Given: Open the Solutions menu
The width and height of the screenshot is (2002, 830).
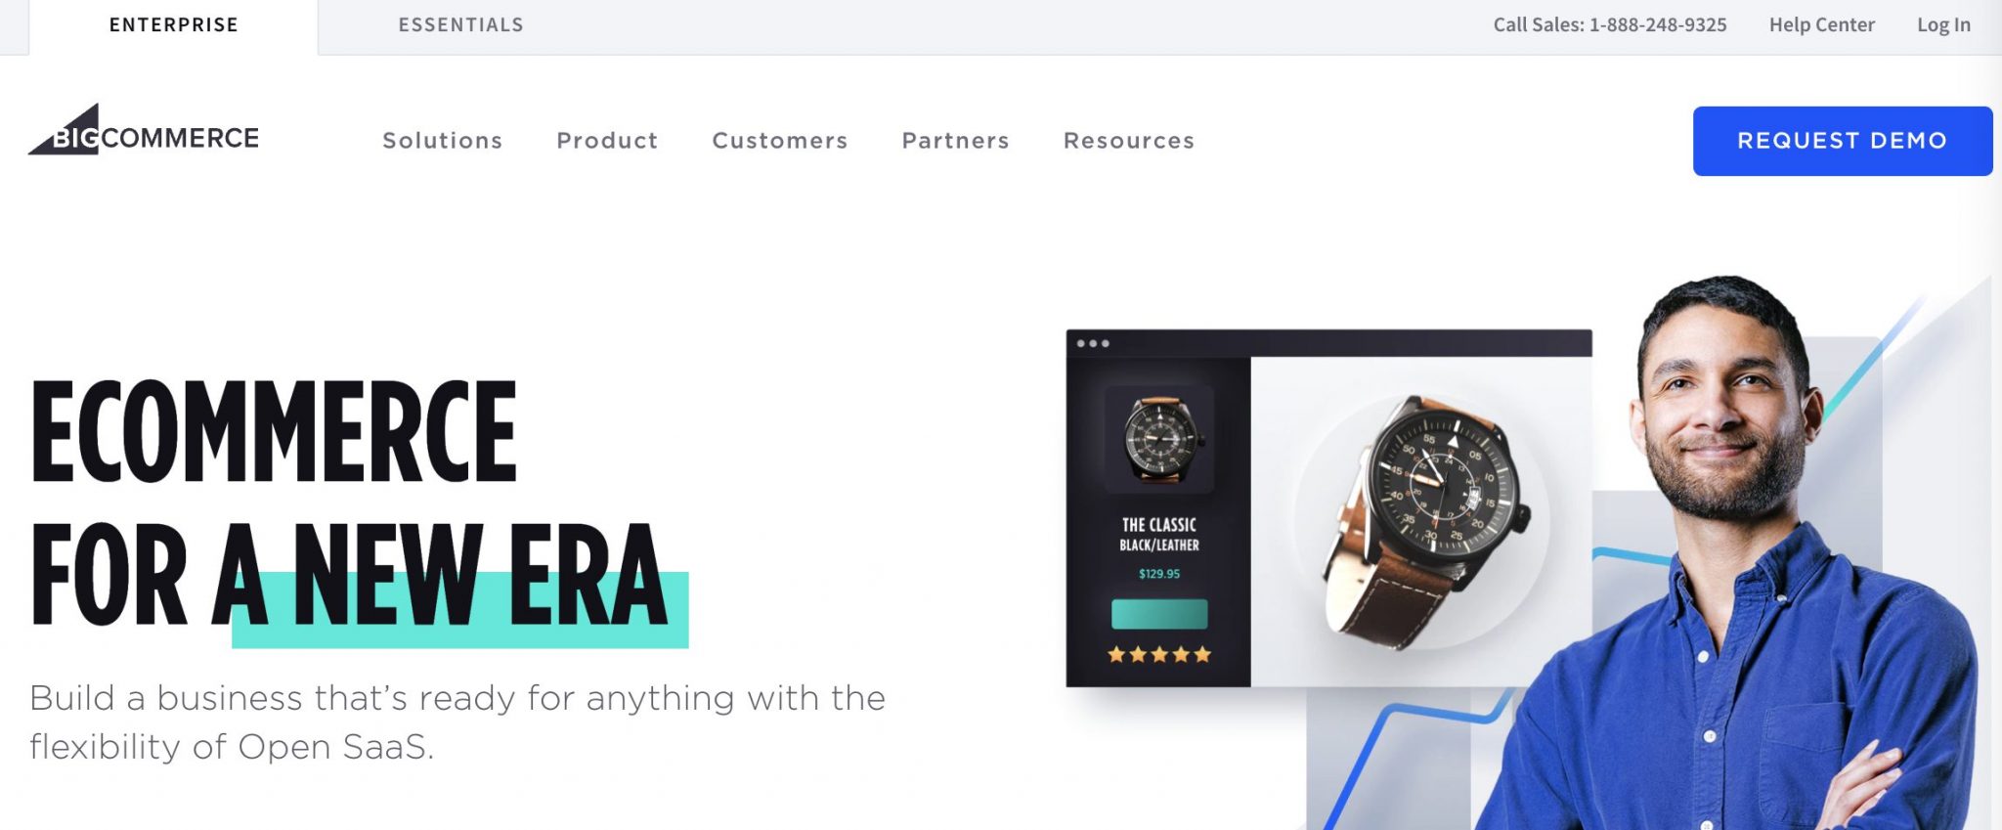Looking at the screenshot, I should [442, 141].
